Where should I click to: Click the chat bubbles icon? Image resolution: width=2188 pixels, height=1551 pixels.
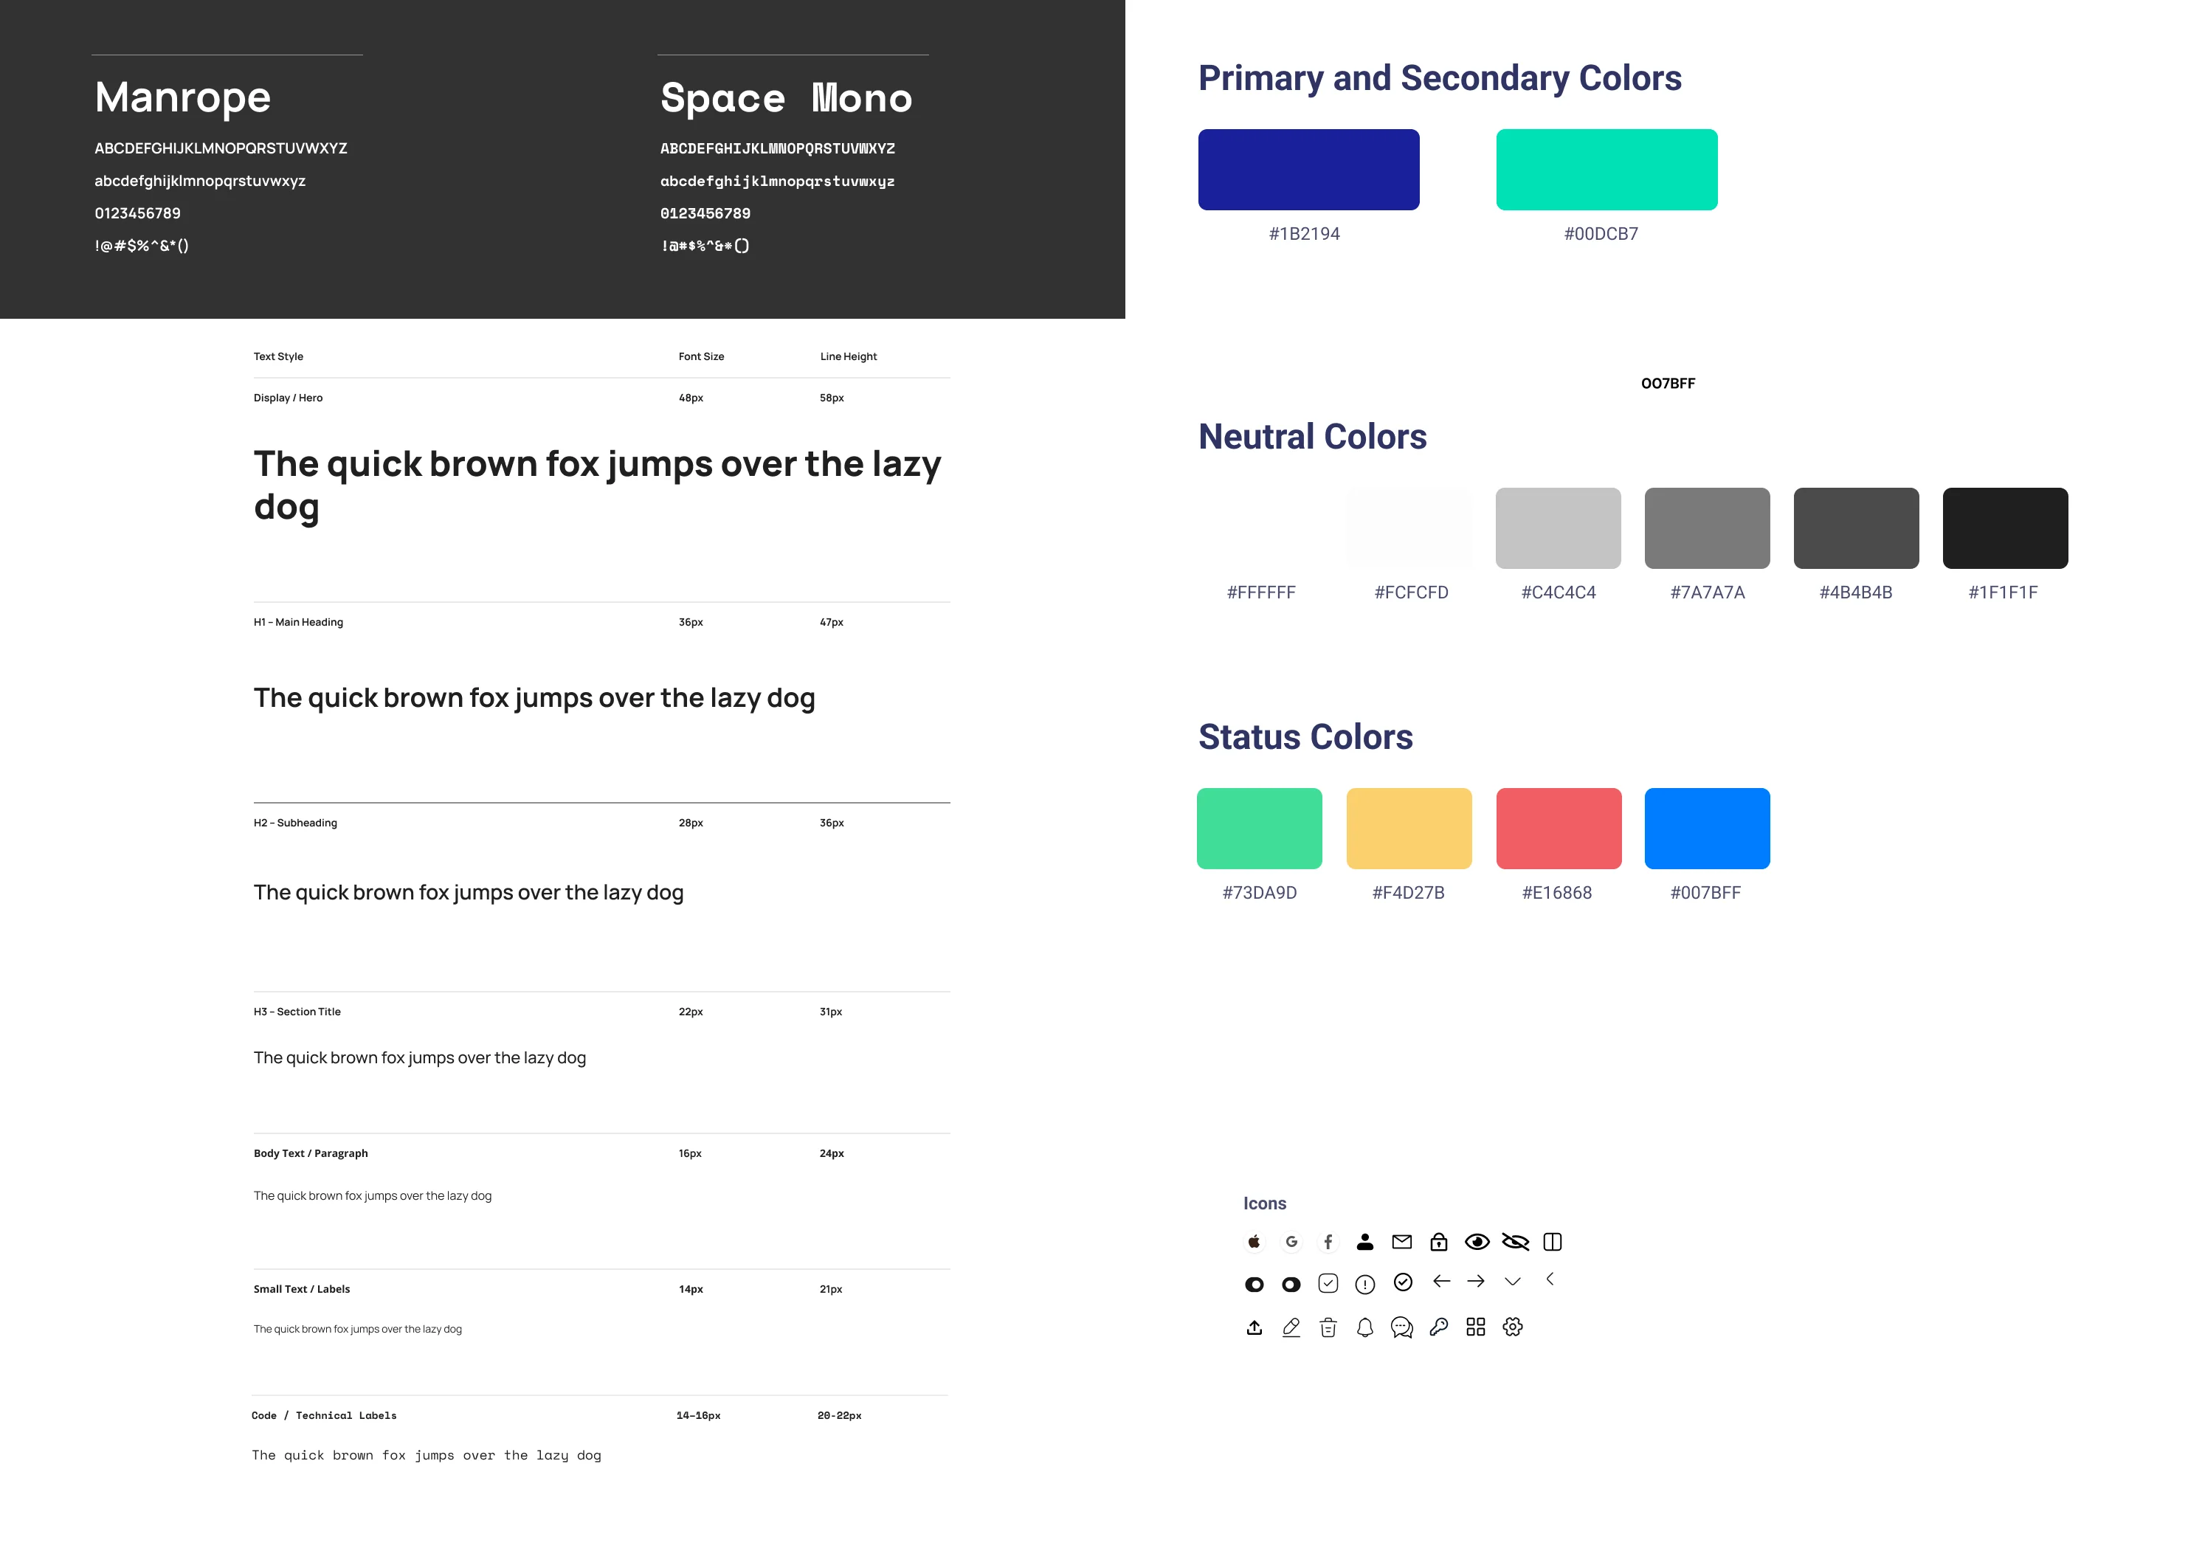(x=1402, y=1327)
